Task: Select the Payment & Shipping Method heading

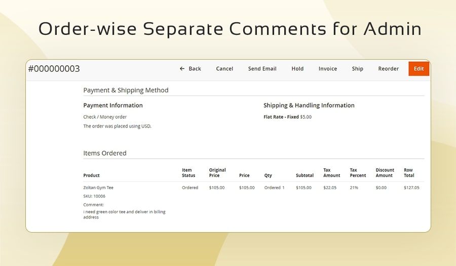Action: pos(126,90)
